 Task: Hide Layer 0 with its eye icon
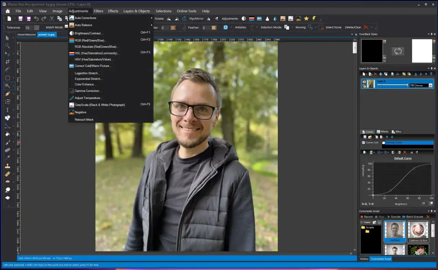point(364,81)
